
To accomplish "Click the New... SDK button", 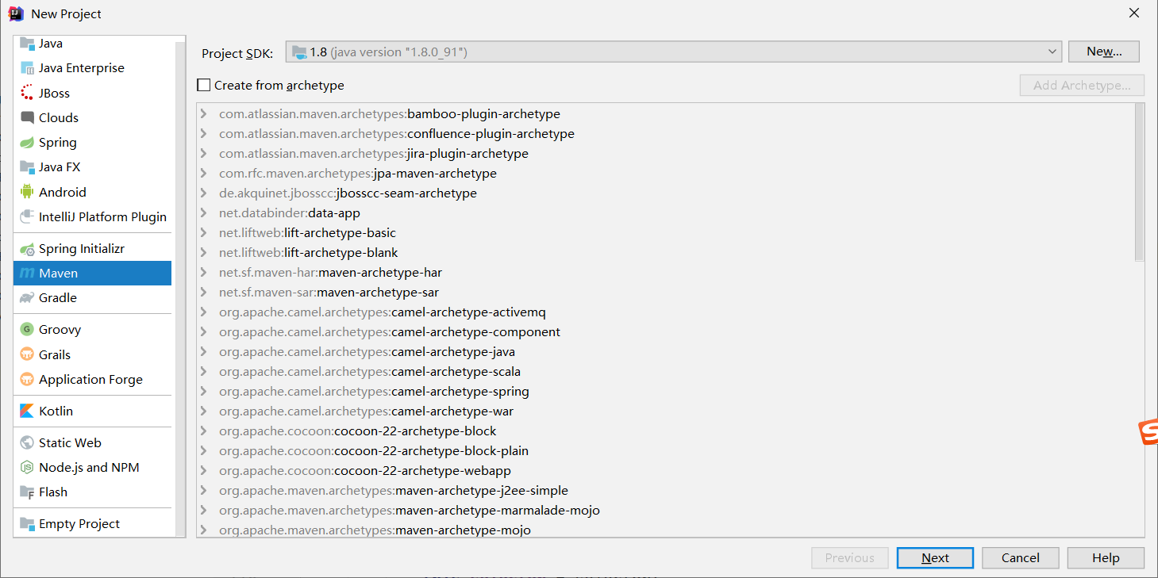I will pyautogui.click(x=1104, y=52).
